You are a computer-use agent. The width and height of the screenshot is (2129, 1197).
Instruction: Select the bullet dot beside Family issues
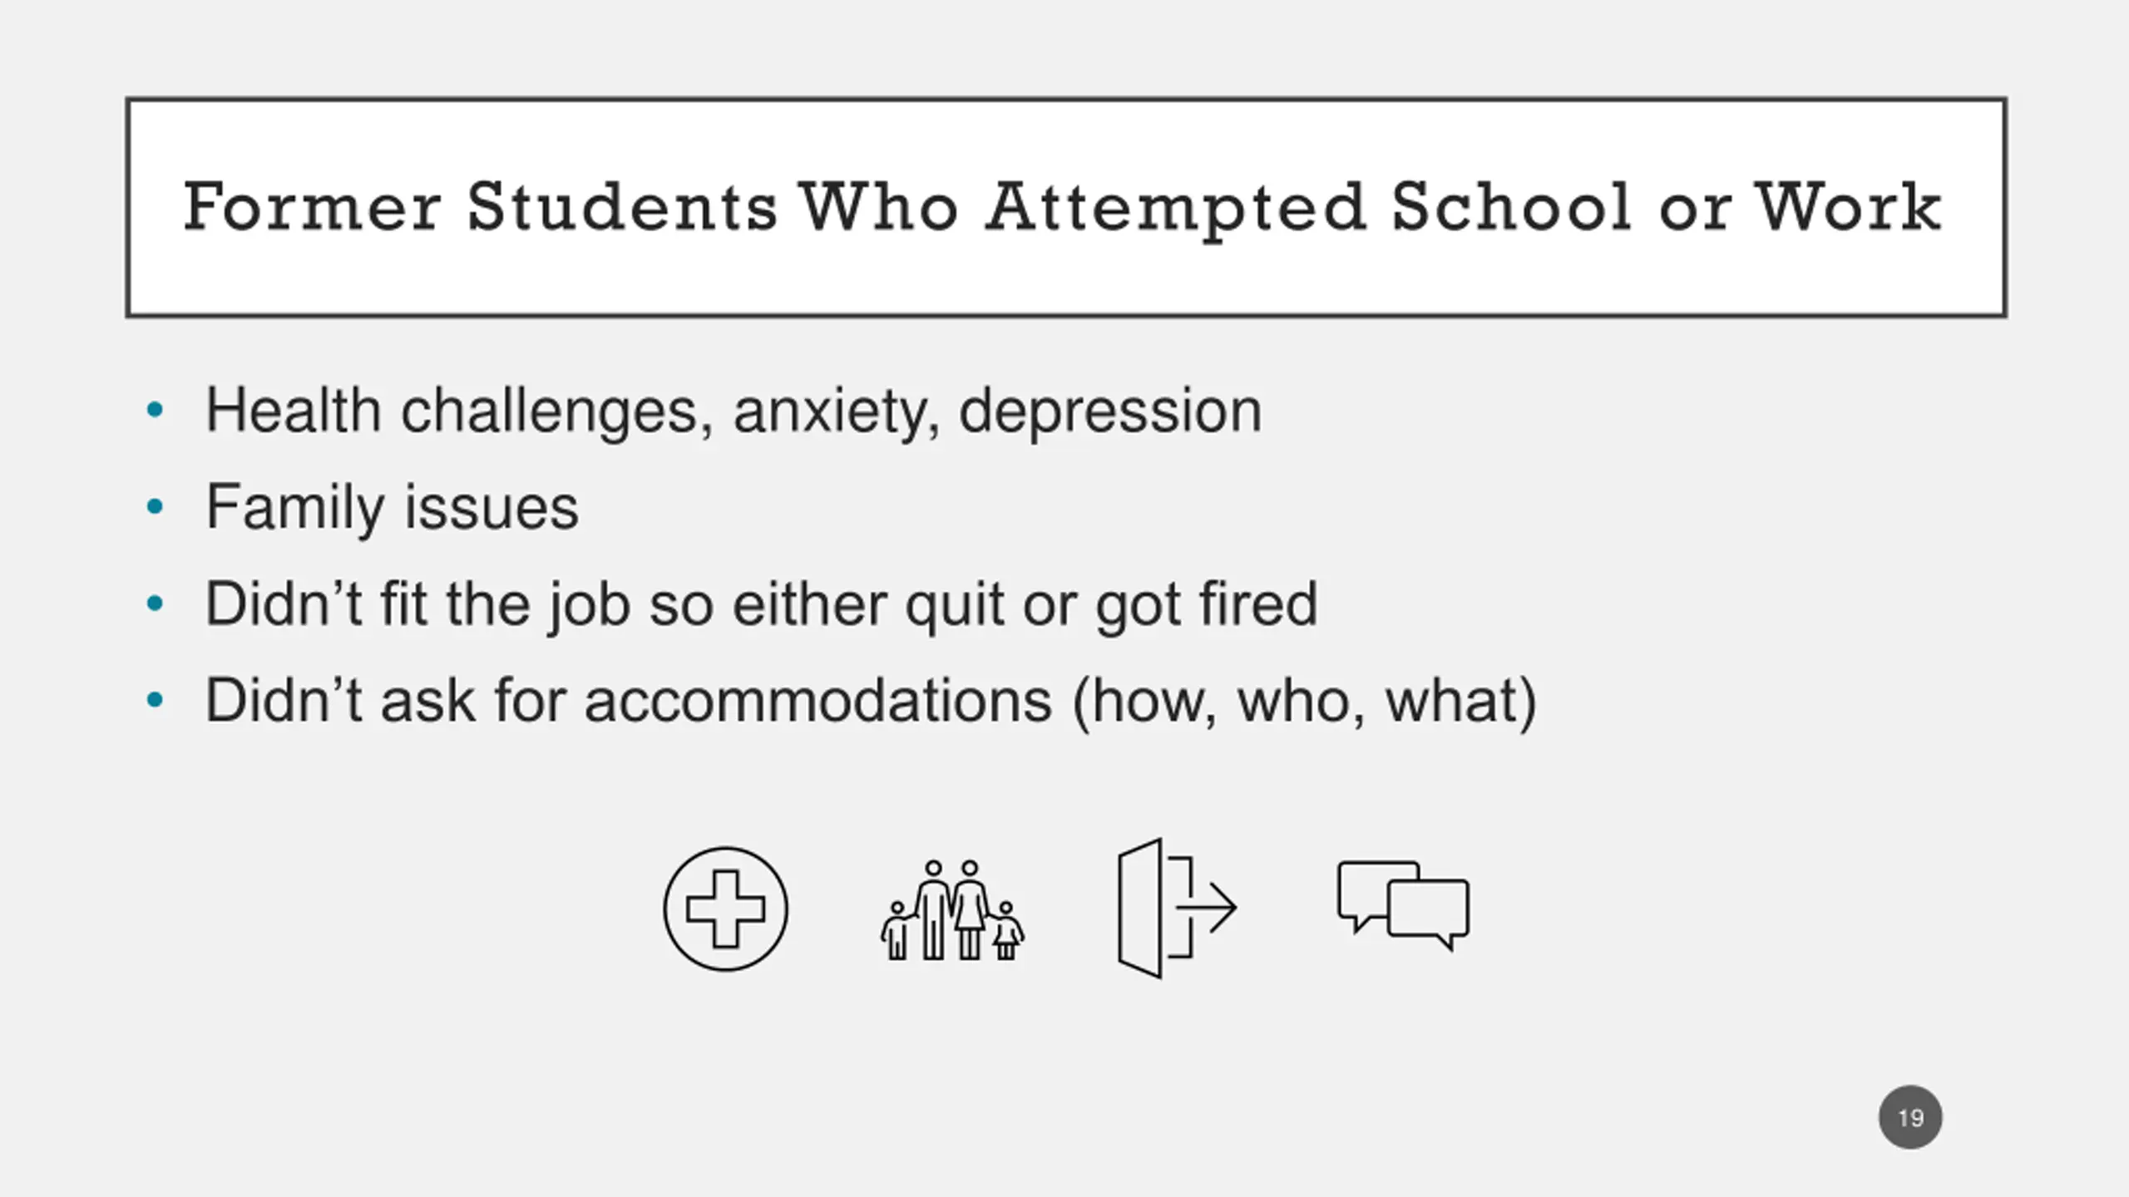tap(155, 506)
